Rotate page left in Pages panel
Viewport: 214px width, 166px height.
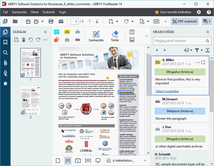31,40
